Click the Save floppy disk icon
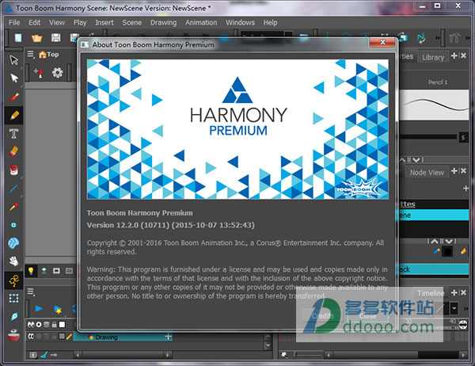This screenshot has height=366, width=475. (55, 37)
